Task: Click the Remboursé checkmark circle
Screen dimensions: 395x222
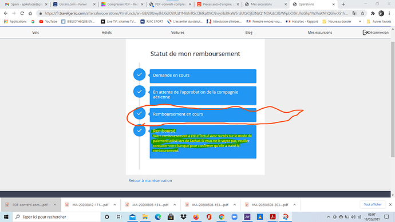Action: 139,130
